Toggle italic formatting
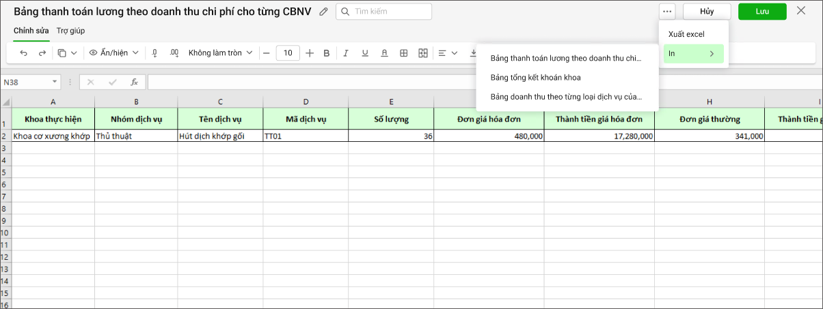Screen dimensions: 823x309 point(346,53)
